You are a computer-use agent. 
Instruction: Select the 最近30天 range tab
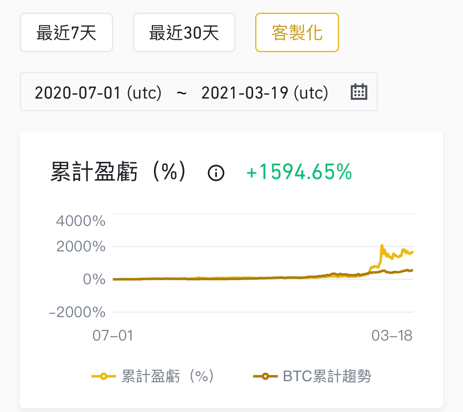(x=184, y=32)
